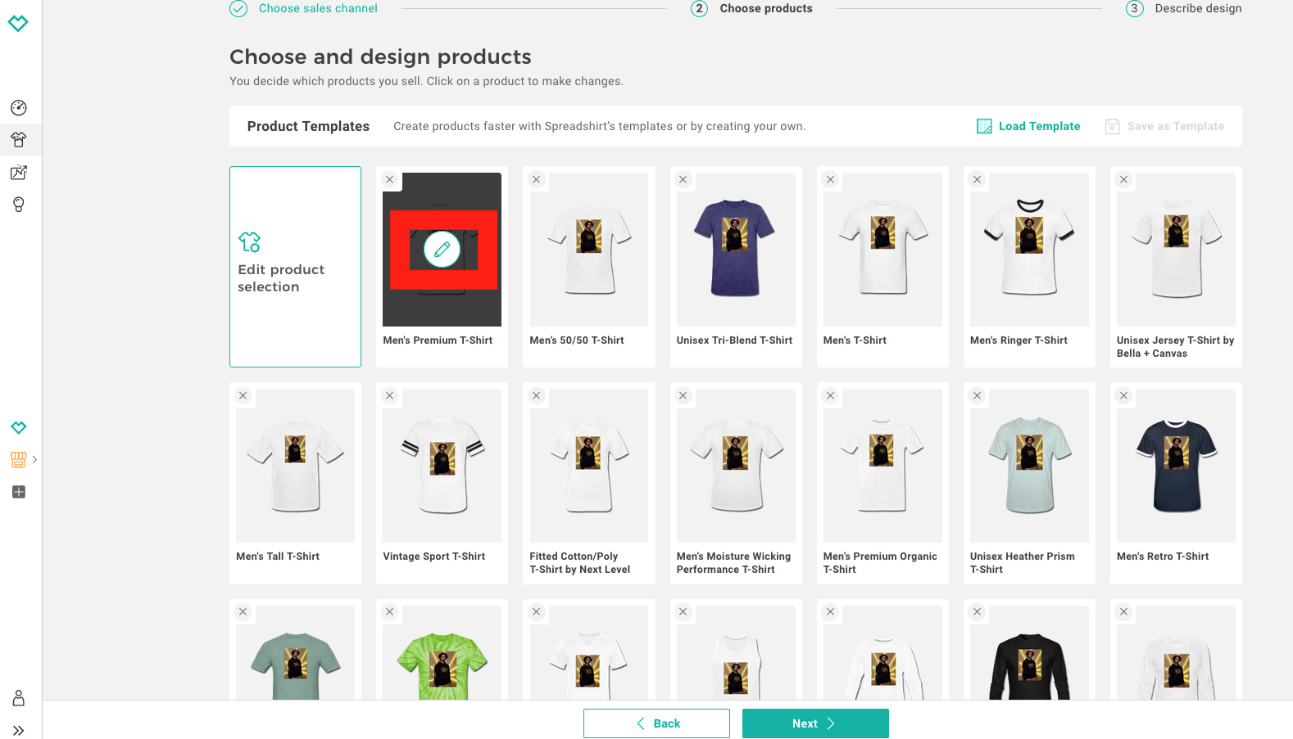Expand the sidebar with double chevron

(19, 730)
